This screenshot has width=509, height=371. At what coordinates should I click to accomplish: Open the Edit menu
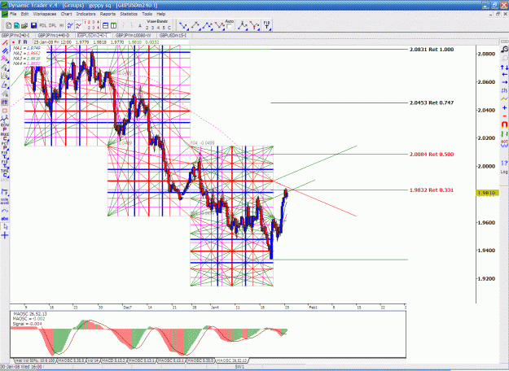24,14
